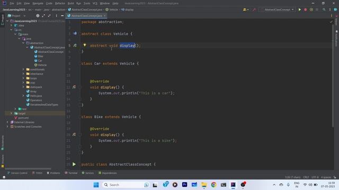Run AbstractClassConcept with the green play button
Viewport: 339px width, 190px height.
[x=300, y=9]
